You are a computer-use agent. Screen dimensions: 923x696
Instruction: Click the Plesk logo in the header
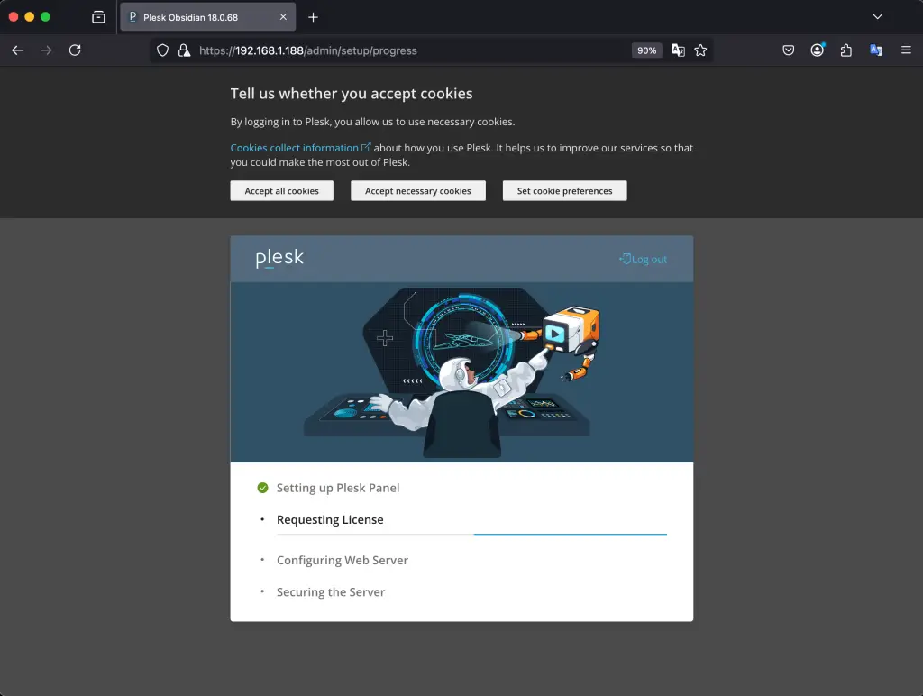pos(279,258)
